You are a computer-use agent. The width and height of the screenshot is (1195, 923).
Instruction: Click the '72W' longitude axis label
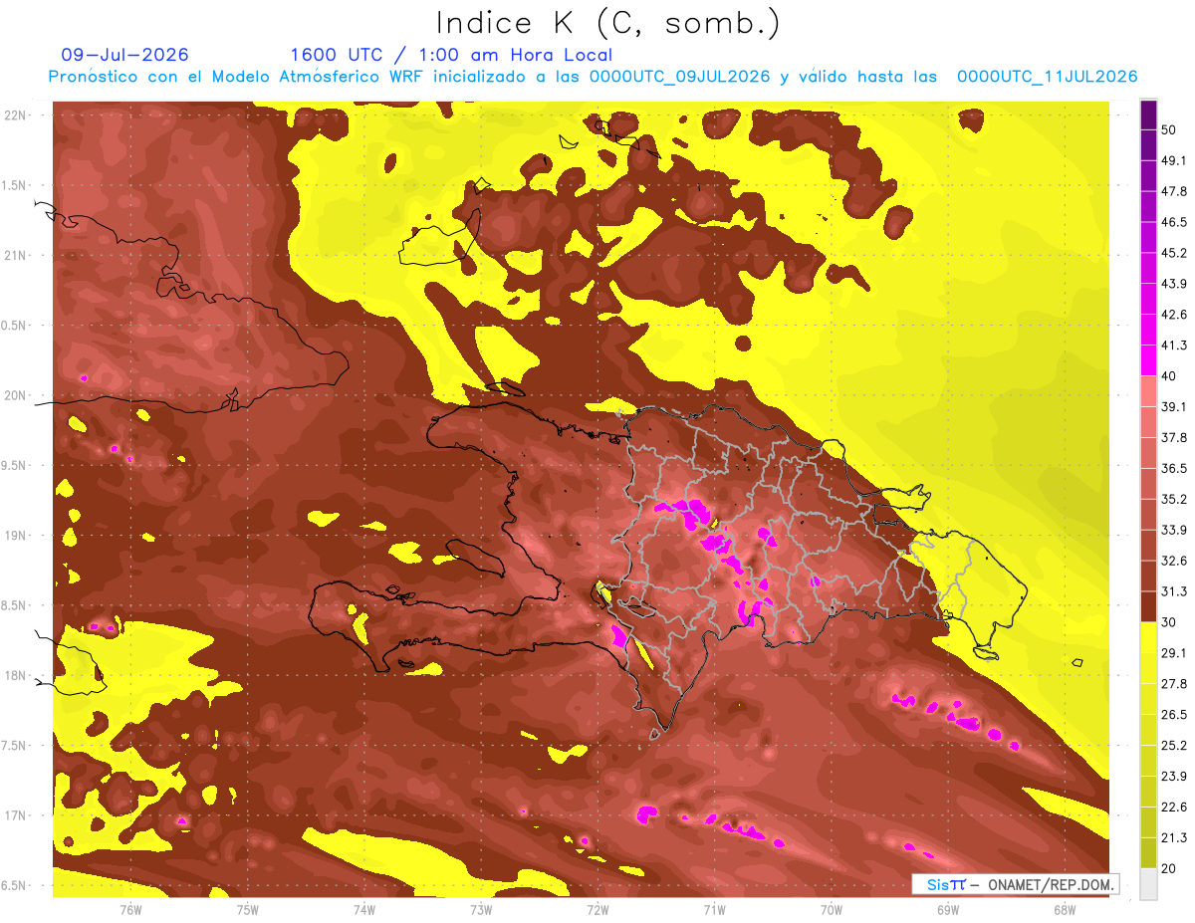click(597, 910)
